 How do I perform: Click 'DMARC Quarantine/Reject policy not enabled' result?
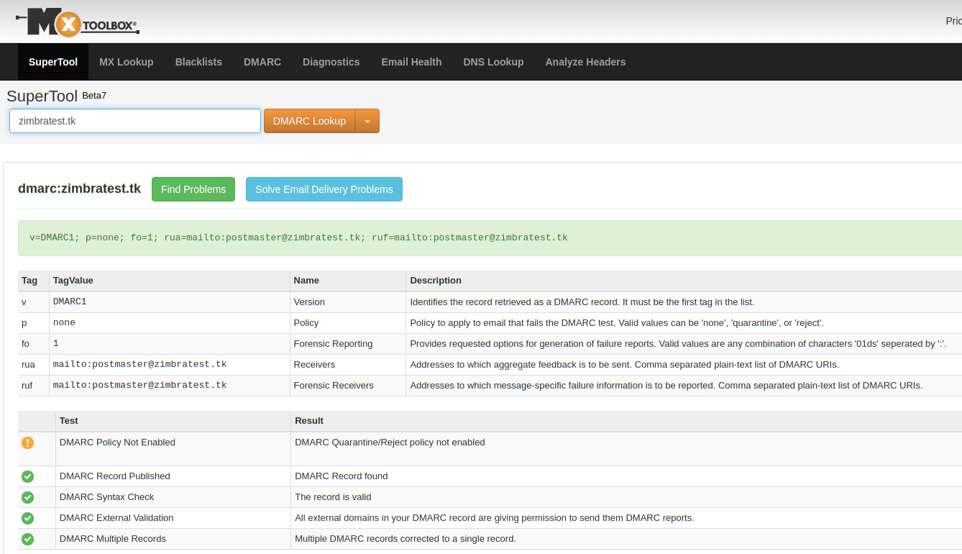pos(390,442)
